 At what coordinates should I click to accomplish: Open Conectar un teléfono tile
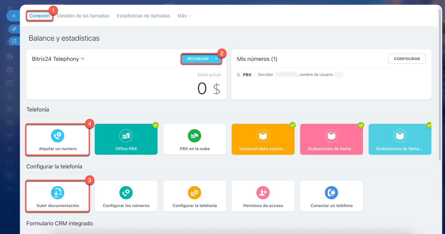point(331,196)
